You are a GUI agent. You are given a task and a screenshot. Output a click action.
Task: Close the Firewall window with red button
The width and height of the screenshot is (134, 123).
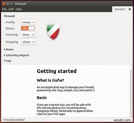pos(4,4)
